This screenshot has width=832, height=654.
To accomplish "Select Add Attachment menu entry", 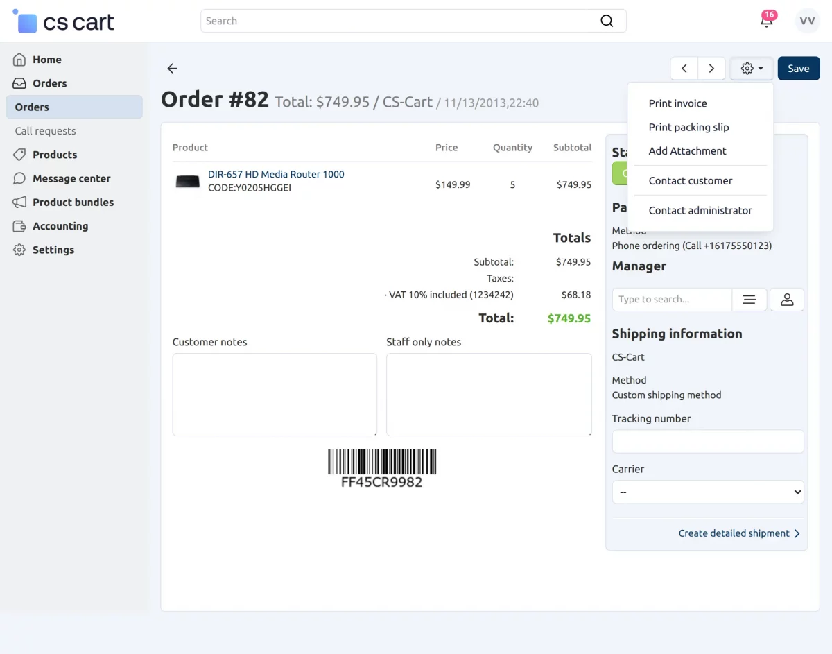I will tap(687, 150).
